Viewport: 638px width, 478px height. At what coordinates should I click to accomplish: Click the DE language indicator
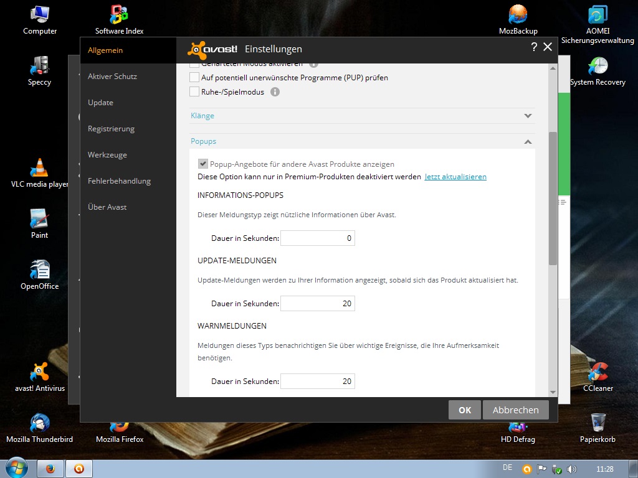pos(507,467)
